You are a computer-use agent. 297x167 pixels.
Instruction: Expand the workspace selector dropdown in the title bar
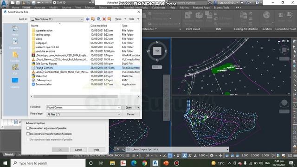coord(90,3)
